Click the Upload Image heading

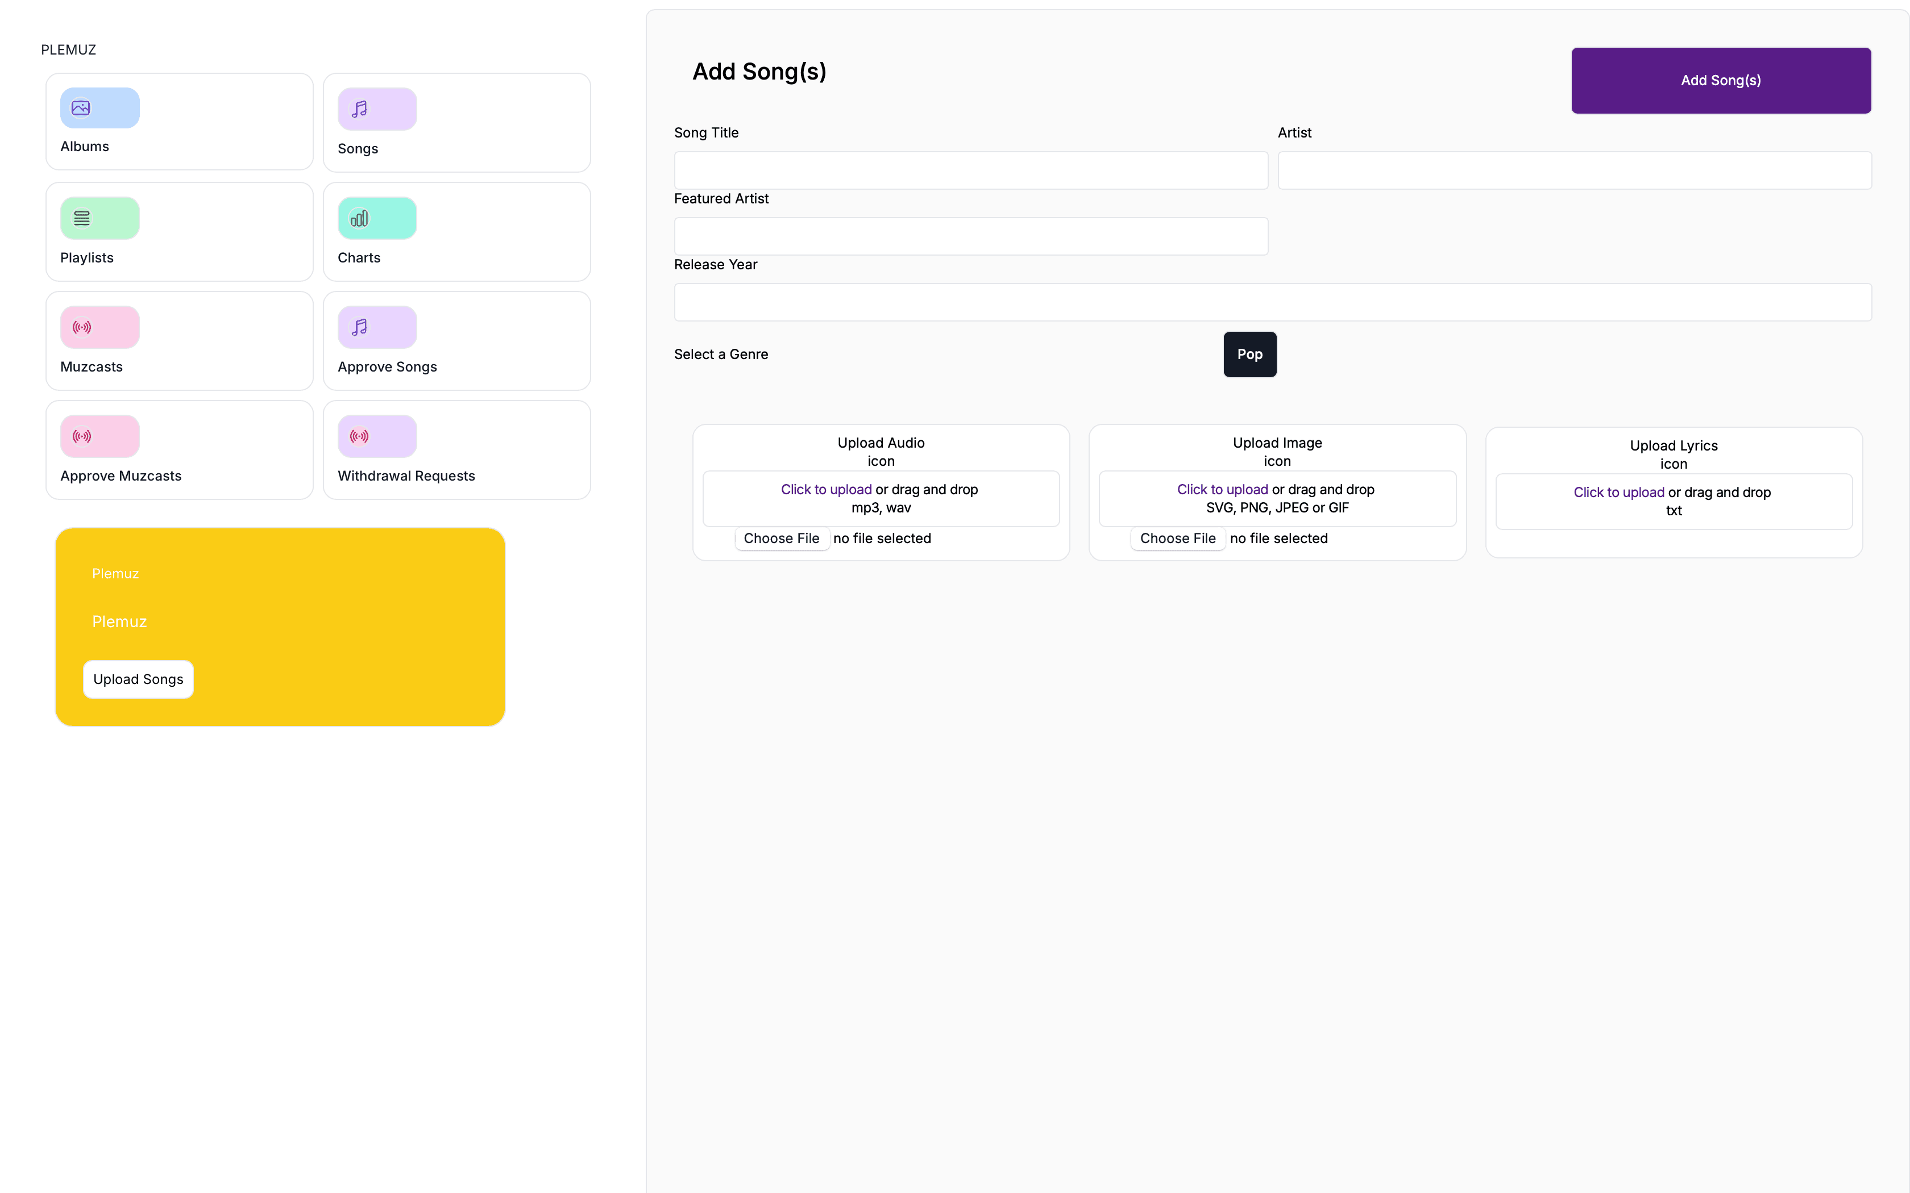tap(1277, 443)
